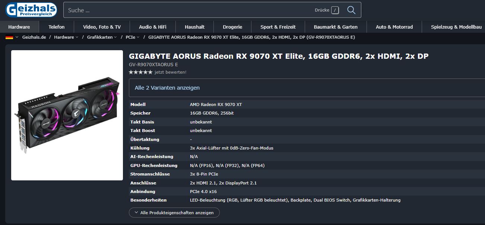Viewport: 485px width, 225px height.
Task: Open the Drogerie category
Action: coord(233,27)
